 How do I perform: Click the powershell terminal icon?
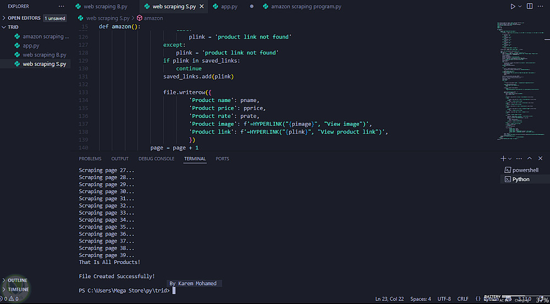coord(507,170)
